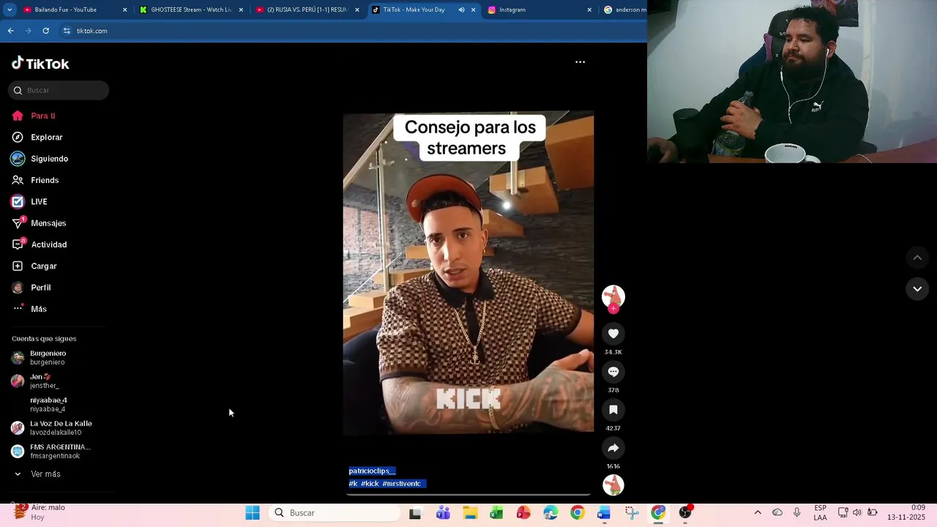This screenshot has width=937, height=527.
Task: Like the video with heart icon
Action: click(613, 334)
